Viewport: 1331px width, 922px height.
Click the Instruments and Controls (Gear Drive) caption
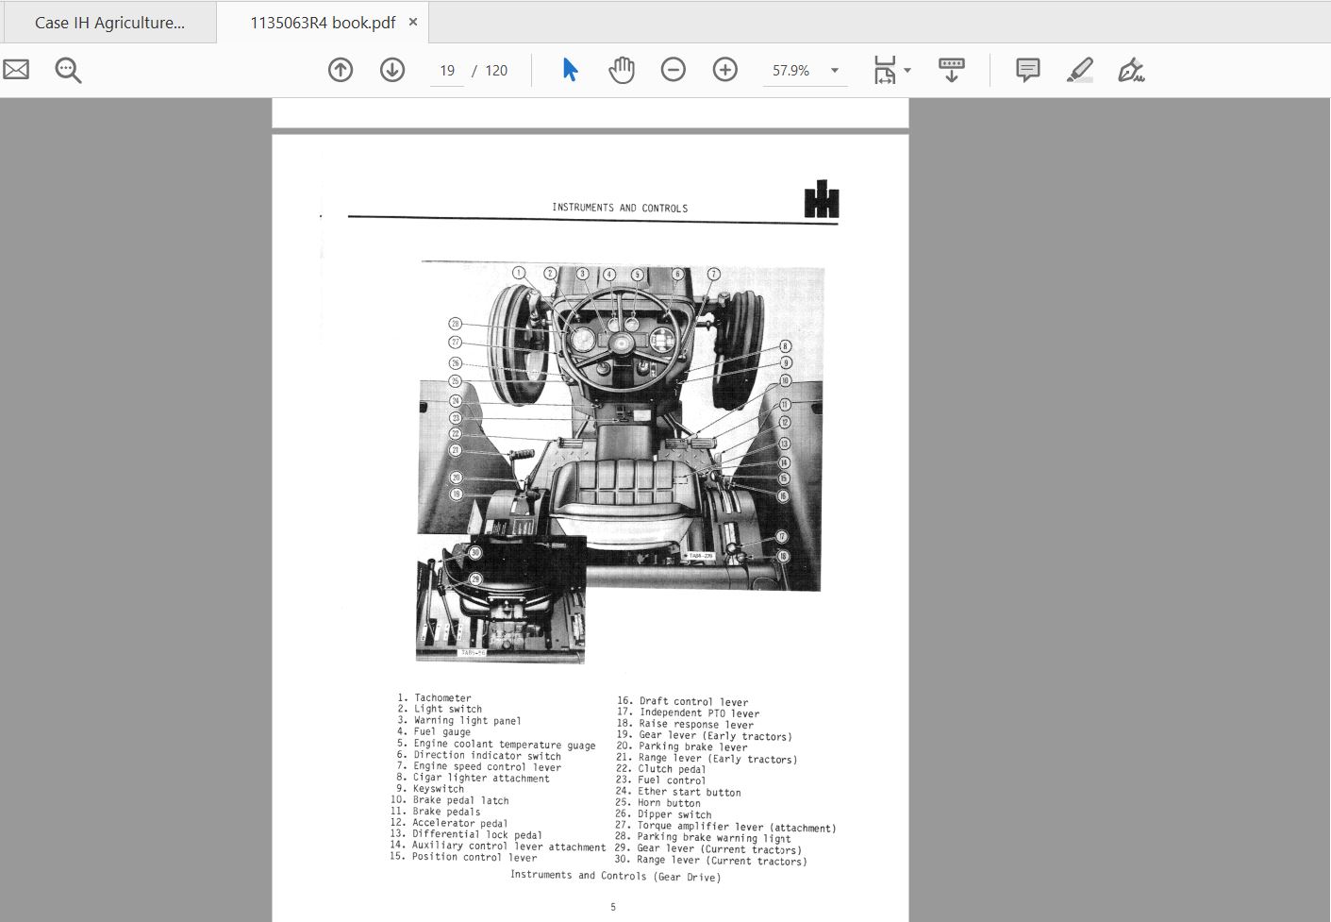(615, 876)
